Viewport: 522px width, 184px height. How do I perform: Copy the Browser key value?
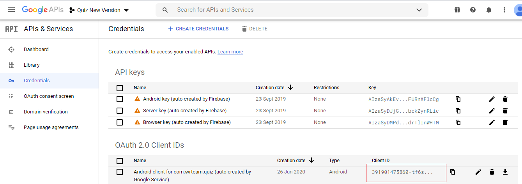458,122
